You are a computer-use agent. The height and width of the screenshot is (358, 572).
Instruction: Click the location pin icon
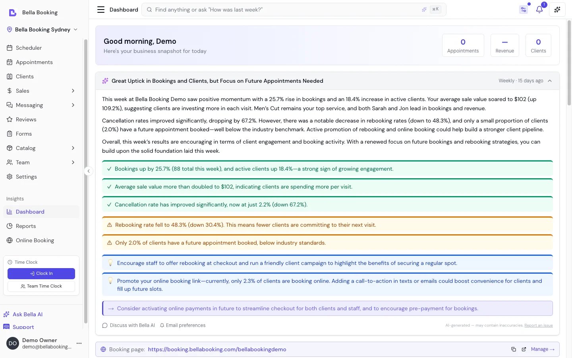[10, 29]
